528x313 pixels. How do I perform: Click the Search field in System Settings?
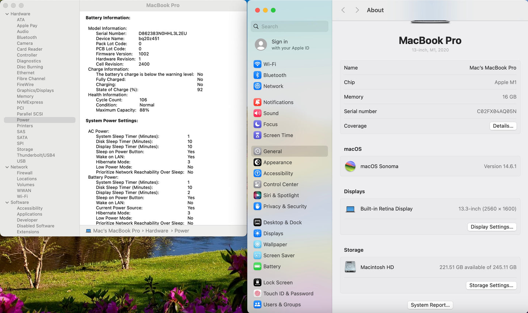coord(289,26)
